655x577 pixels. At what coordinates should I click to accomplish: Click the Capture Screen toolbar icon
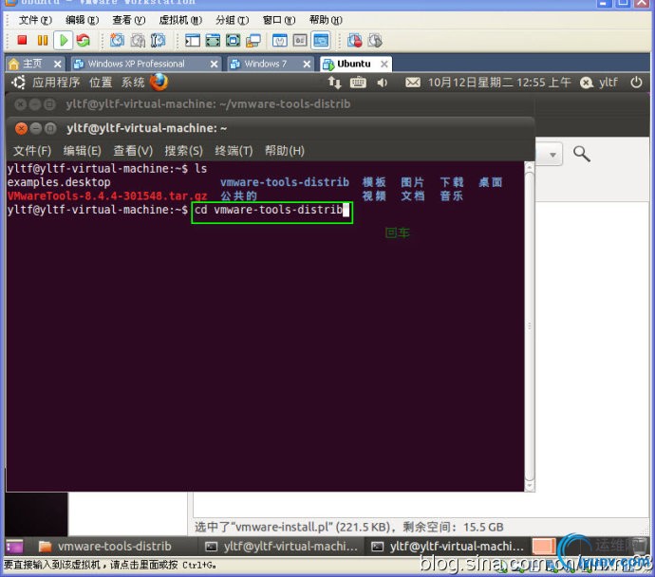(x=355, y=41)
